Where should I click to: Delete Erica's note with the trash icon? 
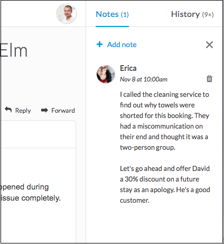click(209, 79)
